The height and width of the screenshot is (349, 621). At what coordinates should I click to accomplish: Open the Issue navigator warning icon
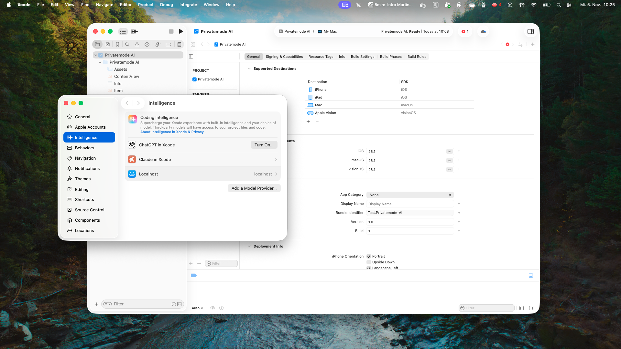click(137, 45)
